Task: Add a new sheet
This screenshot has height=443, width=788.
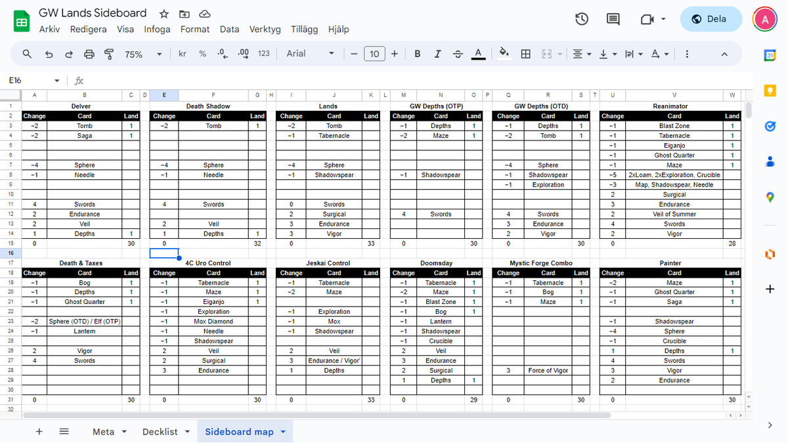Action: (x=39, y=431)
